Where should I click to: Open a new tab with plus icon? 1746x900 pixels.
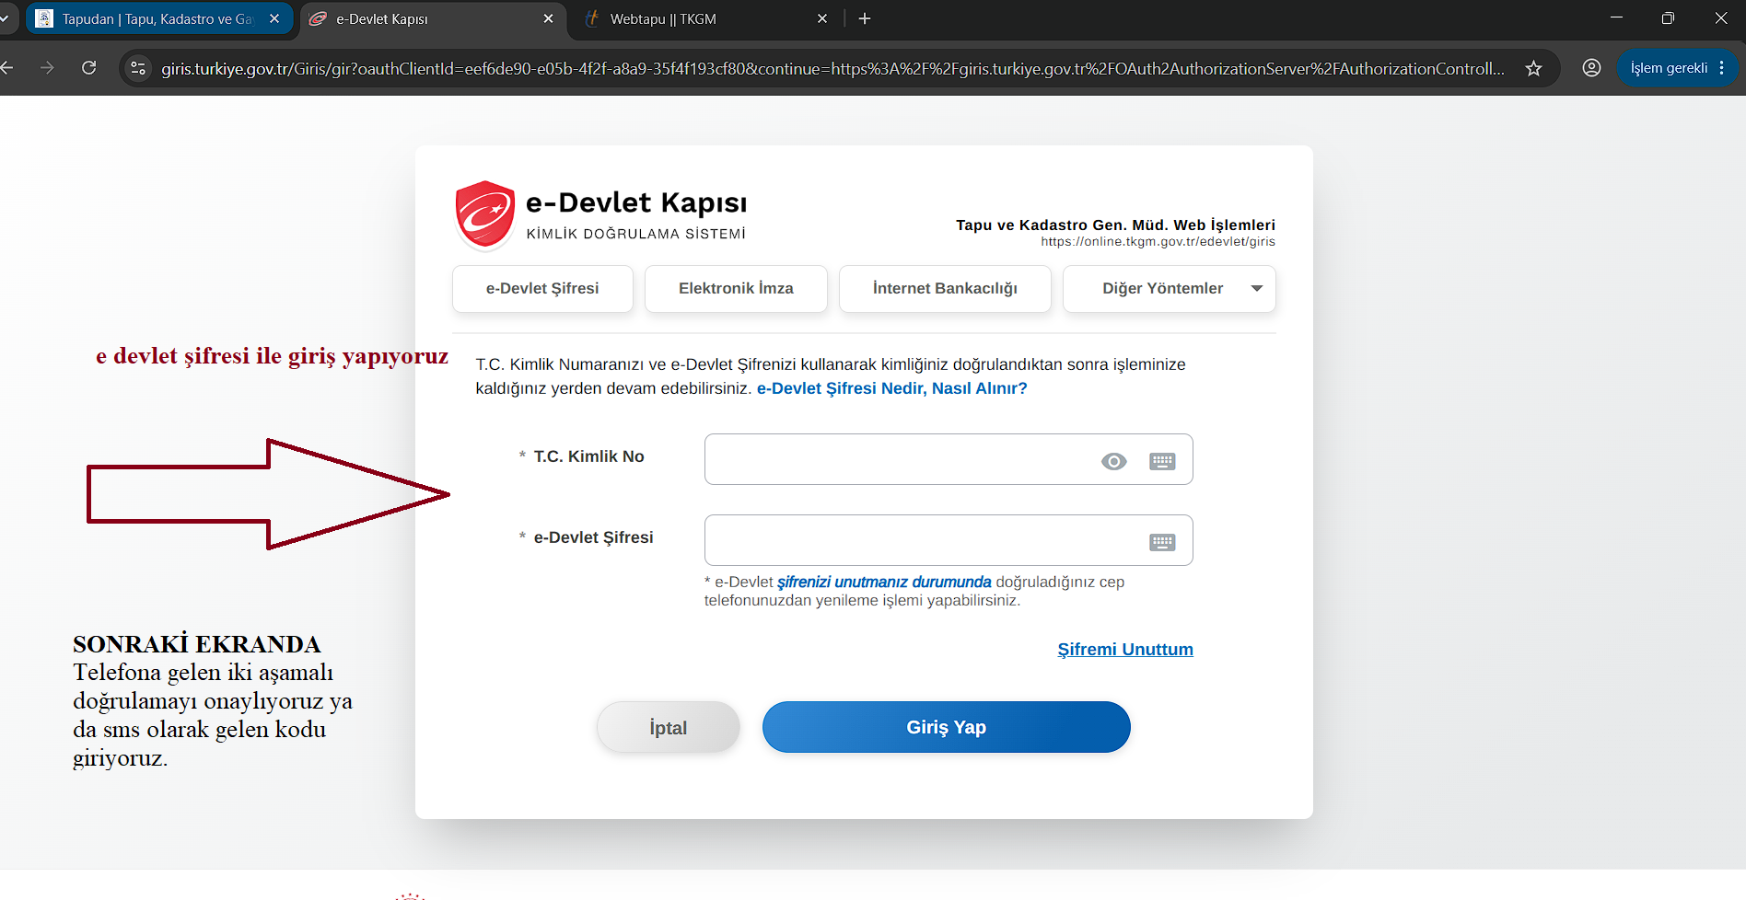(x=865, y=18)
